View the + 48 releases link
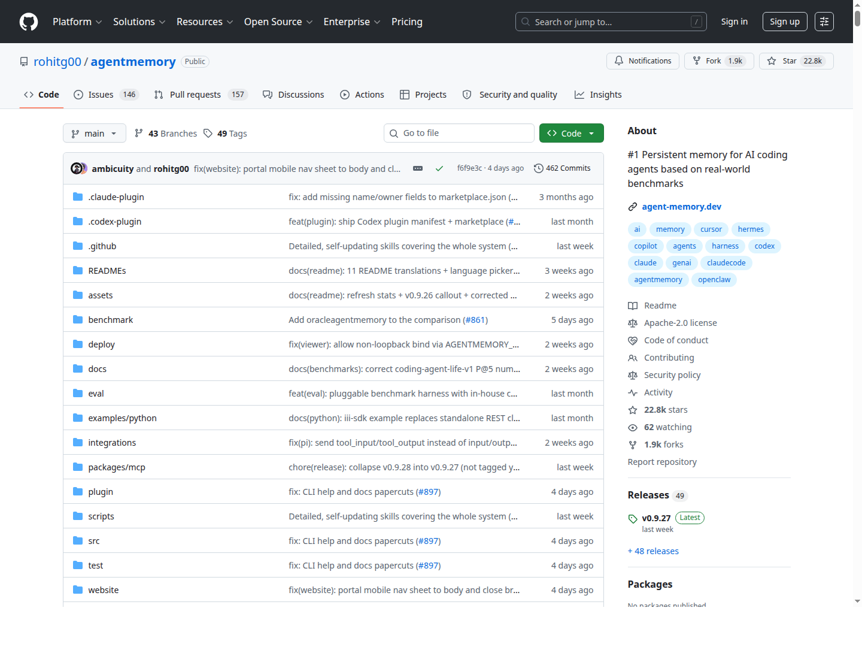862x659 pixels. coord(653,551)
